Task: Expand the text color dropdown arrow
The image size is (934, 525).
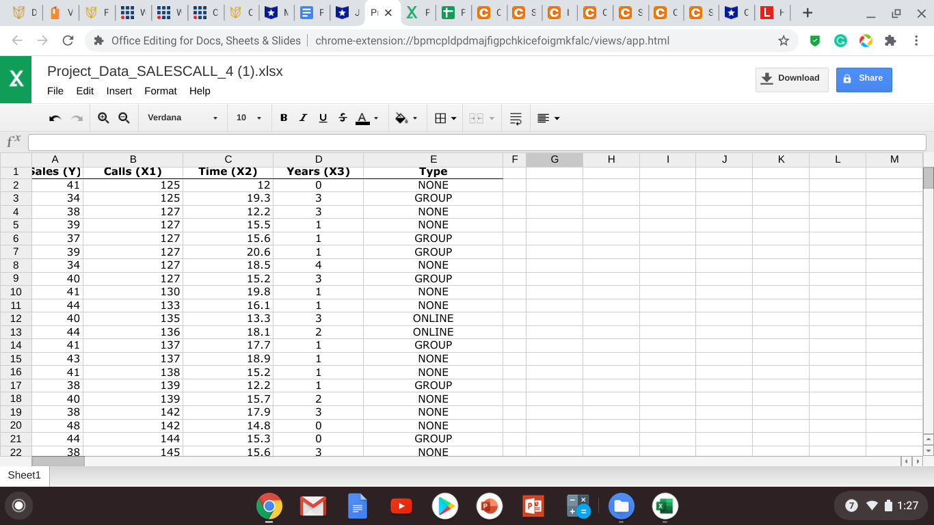Action: tap(375, 118)
